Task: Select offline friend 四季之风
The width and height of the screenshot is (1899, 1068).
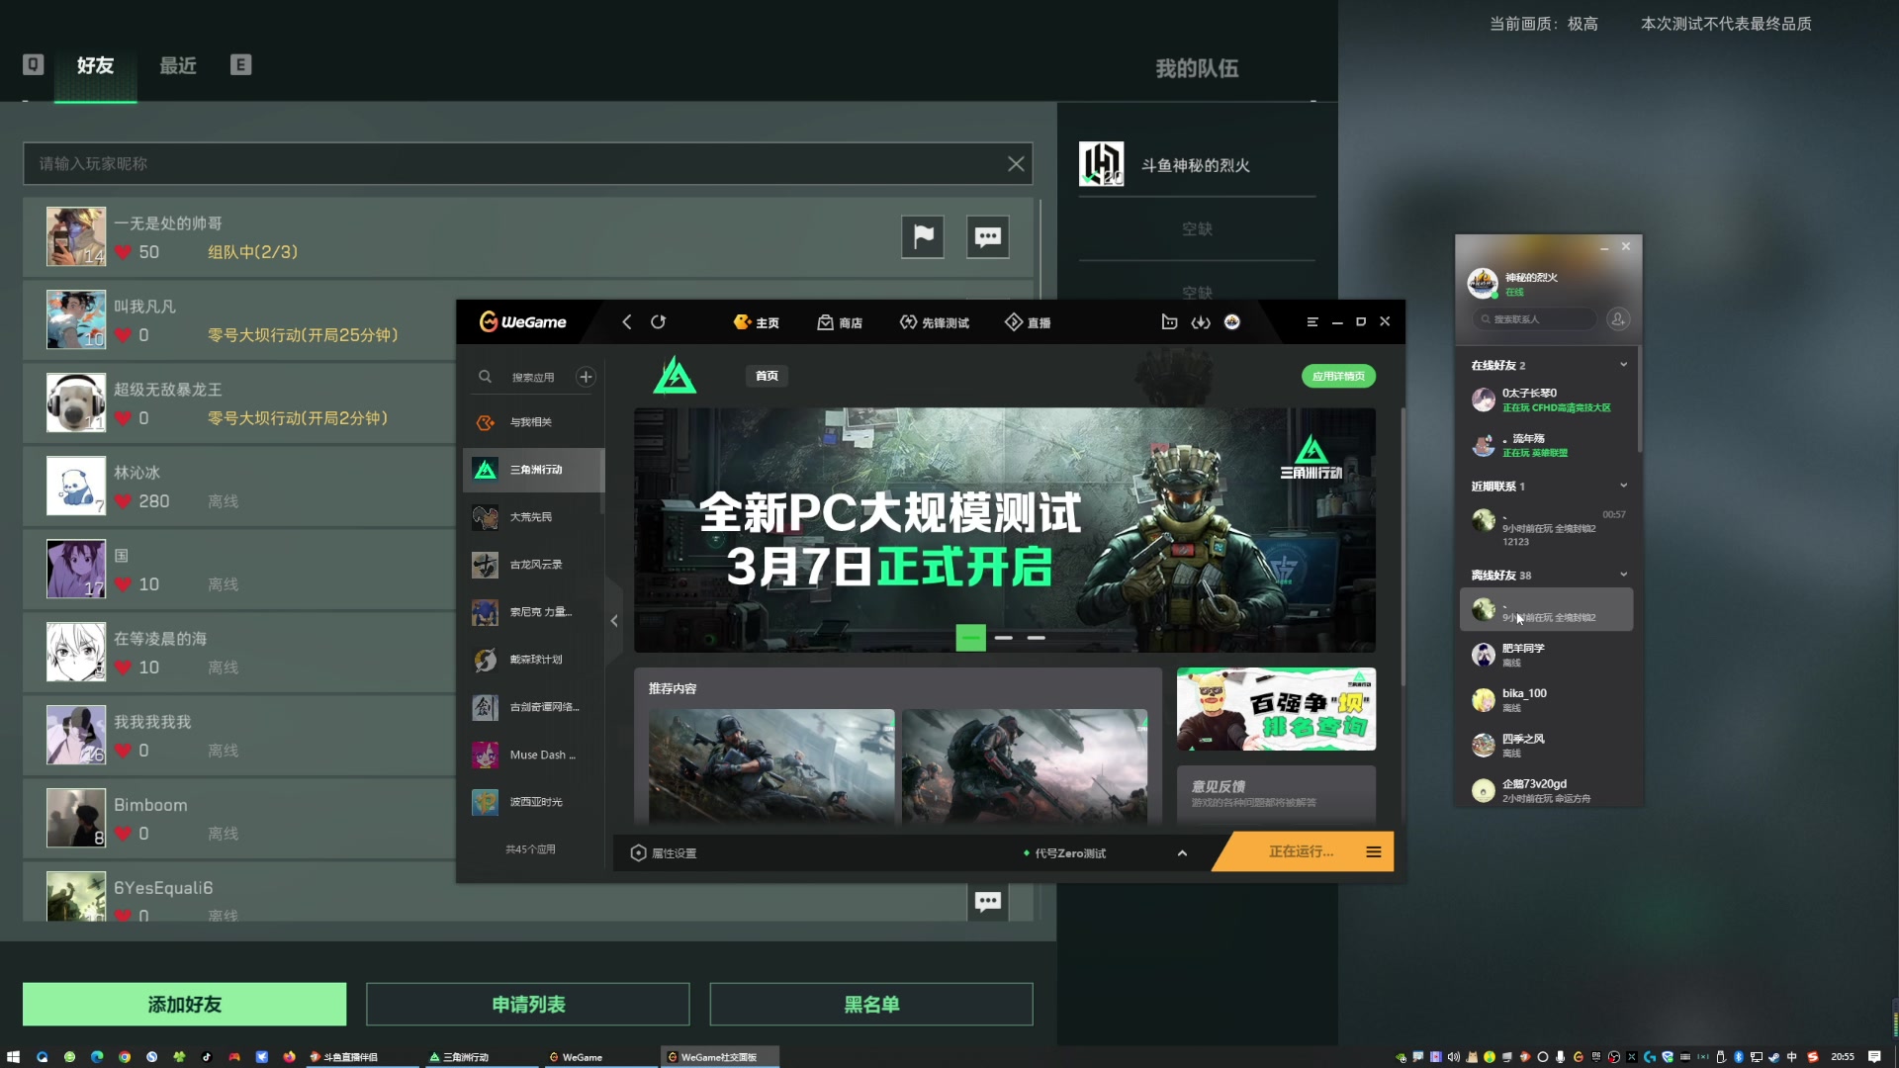Action: (x=1547, y=745)
